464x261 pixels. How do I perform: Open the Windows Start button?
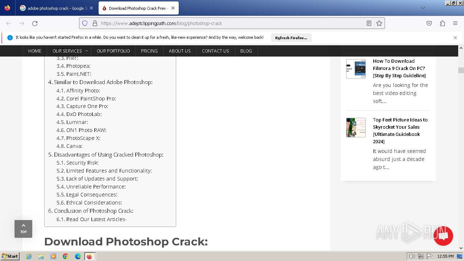tap(10, 256)
